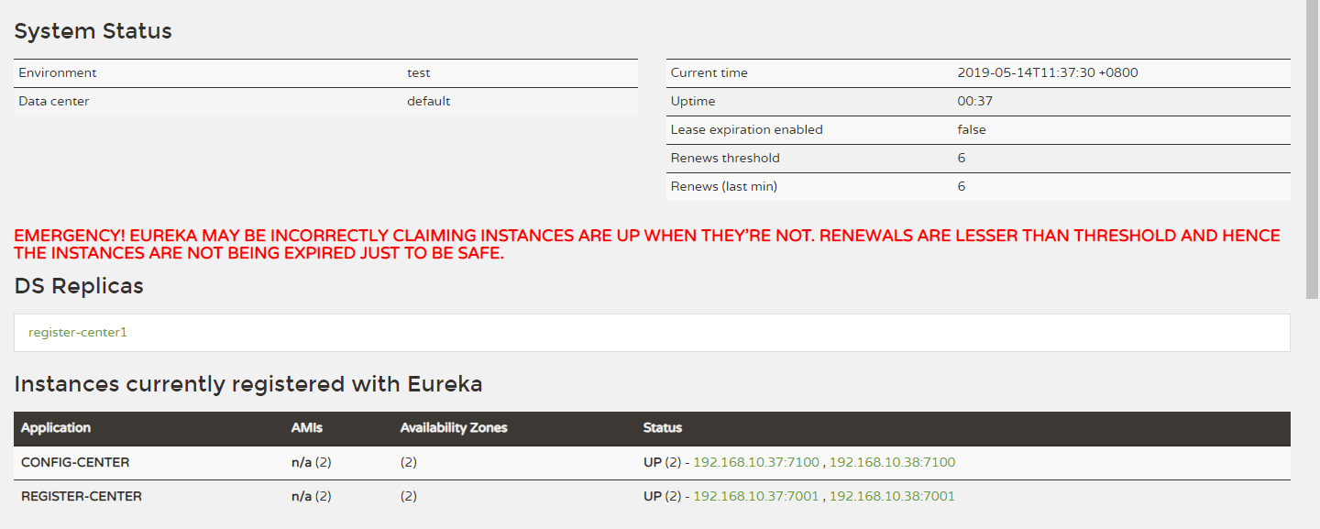Click the Status column header

[x=663, y=428]
